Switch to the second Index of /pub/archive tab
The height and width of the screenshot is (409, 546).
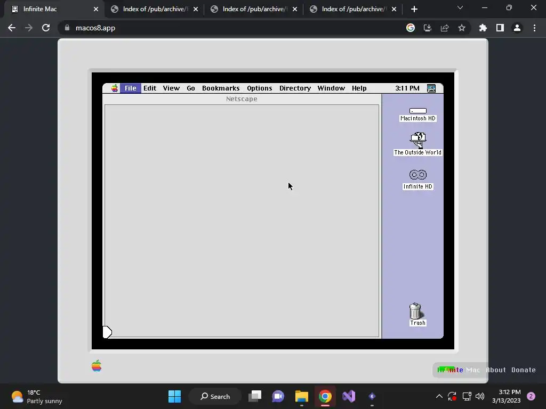[254, 9]
